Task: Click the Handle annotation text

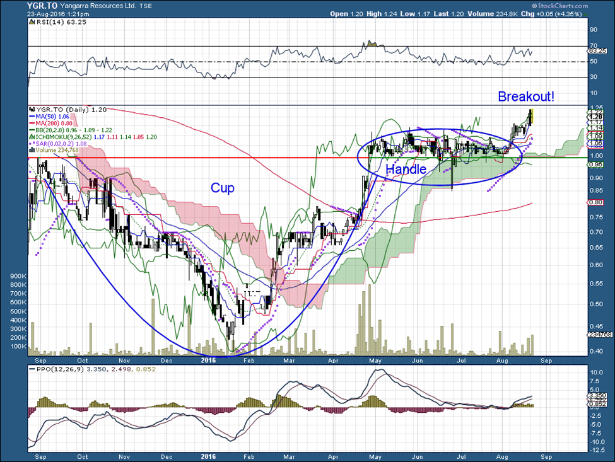Action: click(x=406, y=170)
